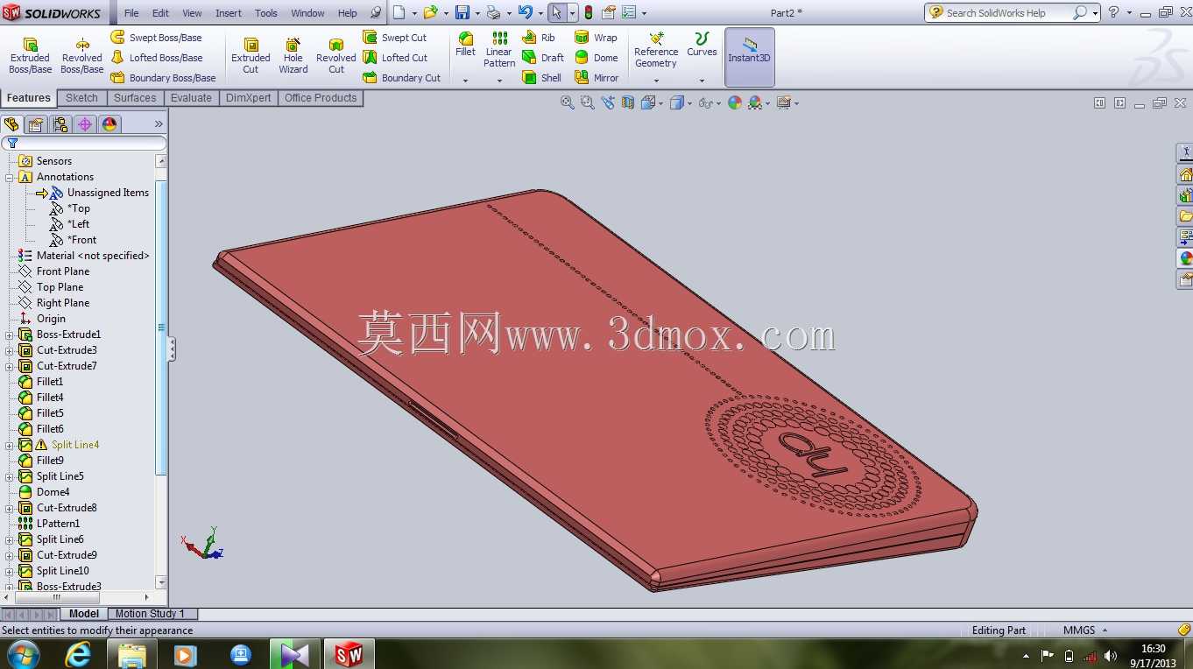Viewport: 1193px width, 669px height.
Task: Open the Tools menu
Action: pos(266,13)
